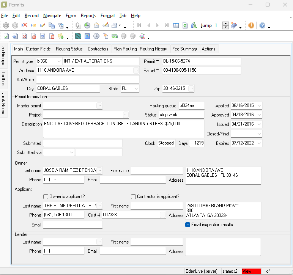Open the calculator icon in second toolbar
The image size is (293, 275).
pos(87,36)
